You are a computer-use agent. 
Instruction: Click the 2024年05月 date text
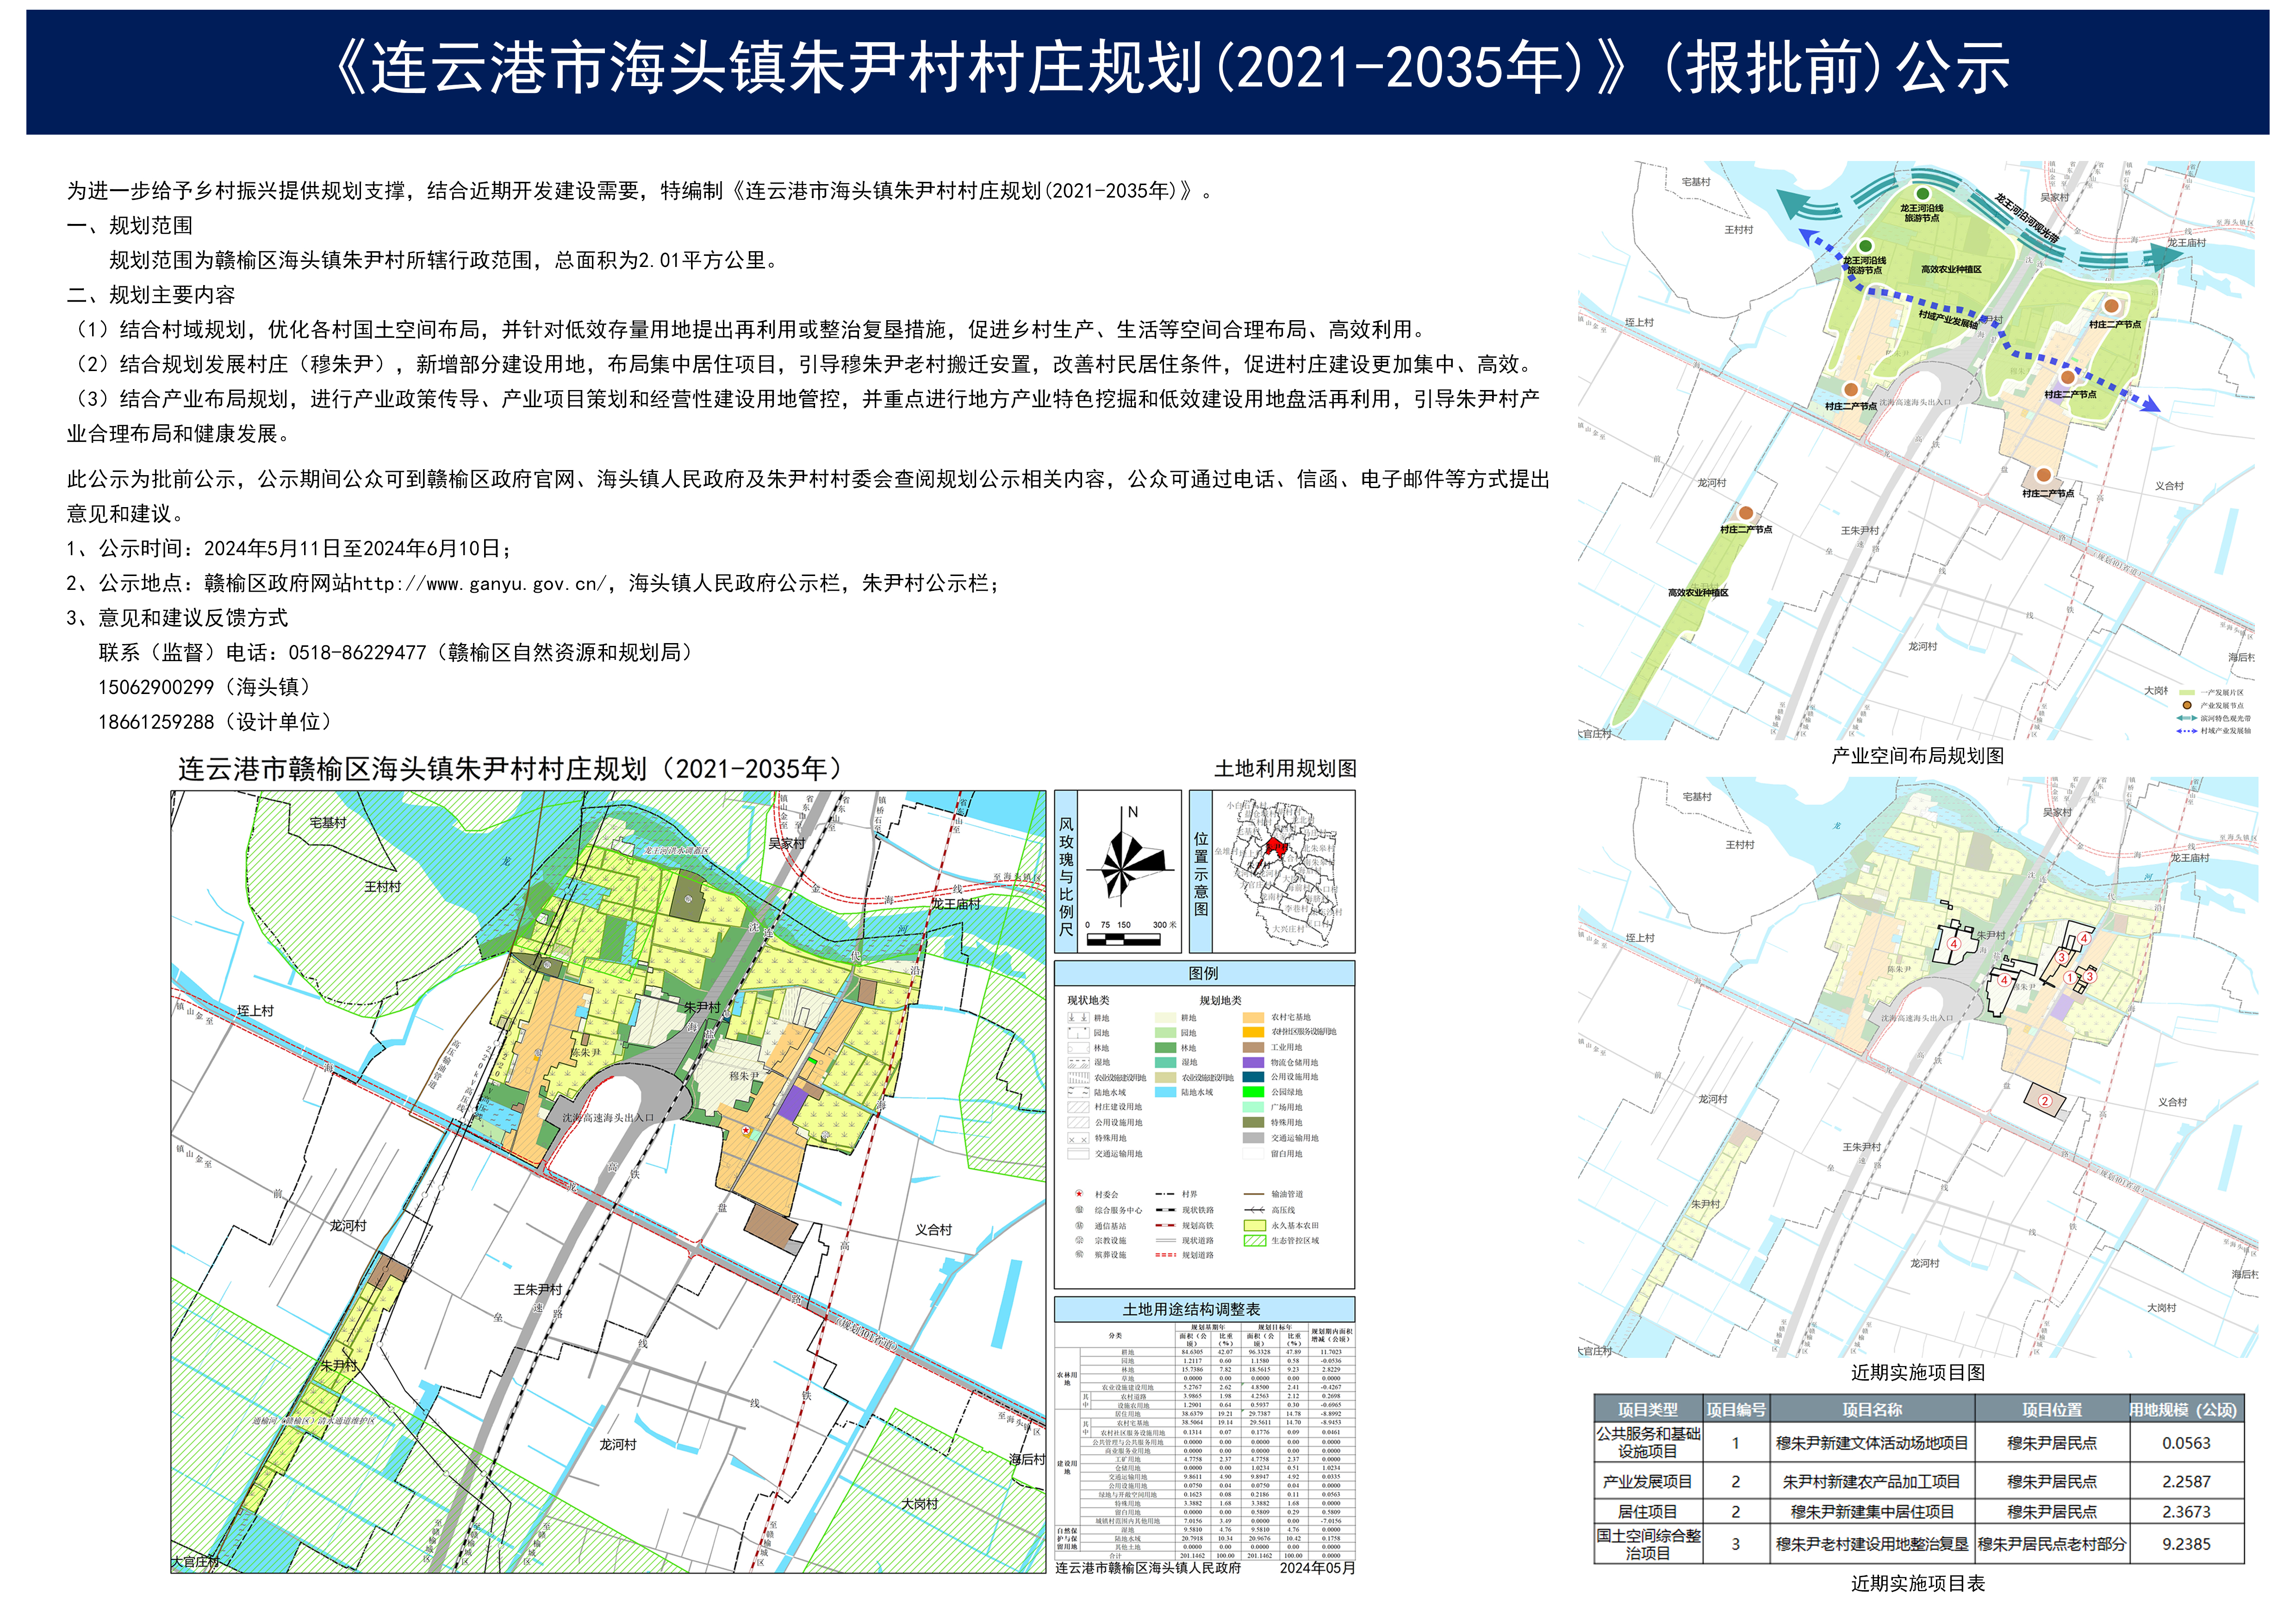1317,1568
